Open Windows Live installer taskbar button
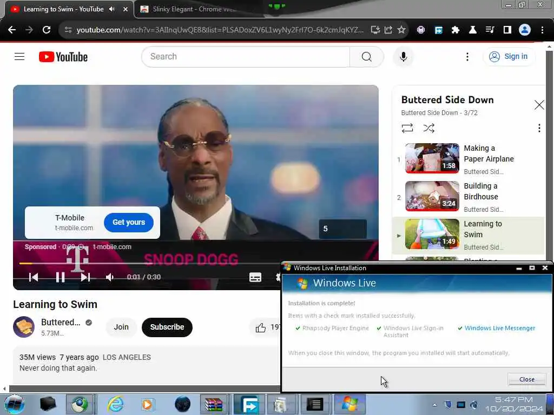554x415 pixels. click(x=349, y=404)
